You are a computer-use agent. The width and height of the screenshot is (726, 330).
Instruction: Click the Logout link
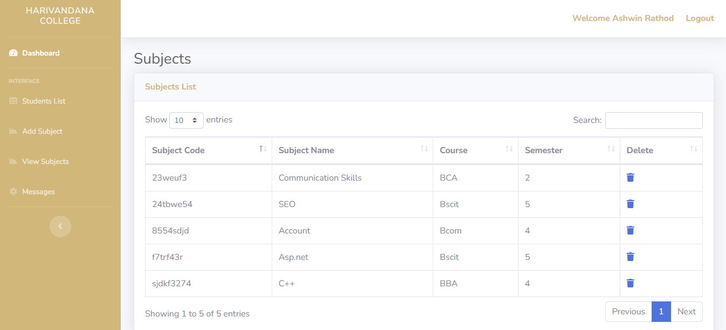700,18
